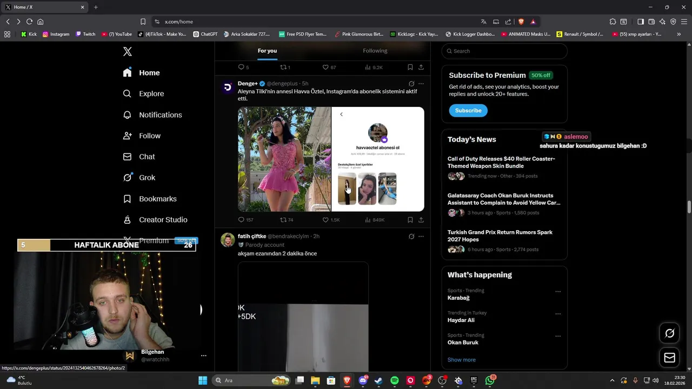Open more options on the Denge+ post
This screenshot has width=692, height=389.
click(x=421, y=84)
